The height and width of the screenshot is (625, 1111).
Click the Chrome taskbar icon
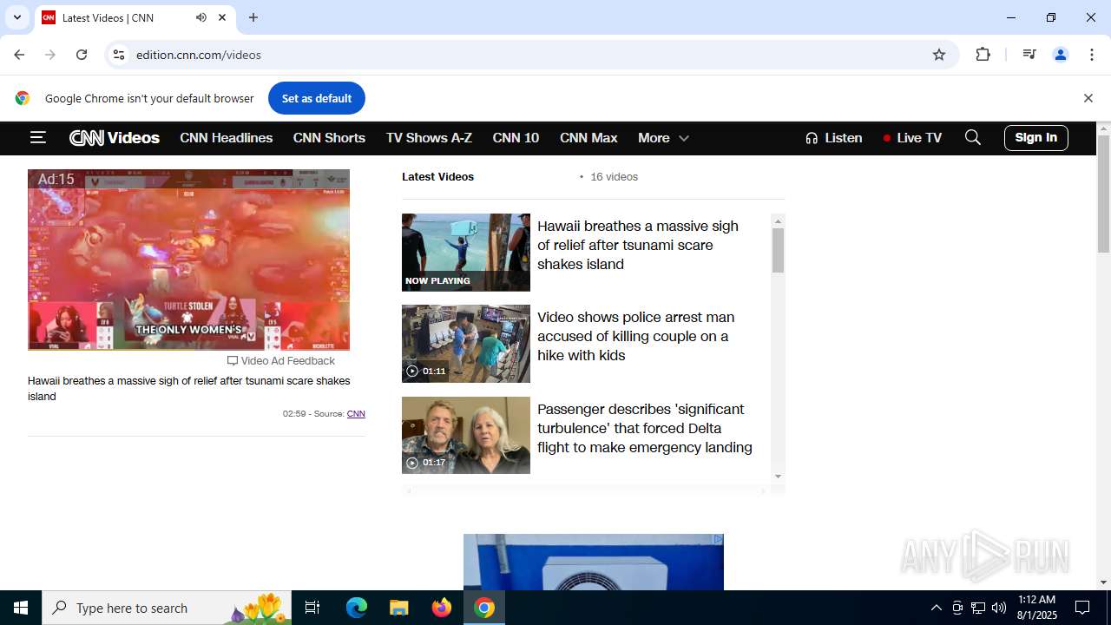484,608
